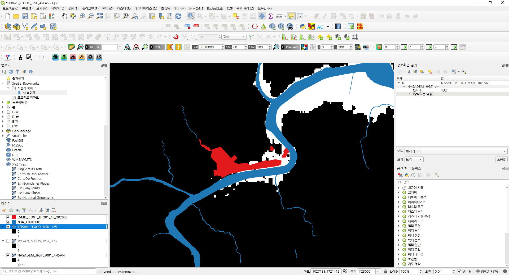Toggle the 렌더링 checkbox in status bar
509x275 pixels.
[x=459, y=271]
